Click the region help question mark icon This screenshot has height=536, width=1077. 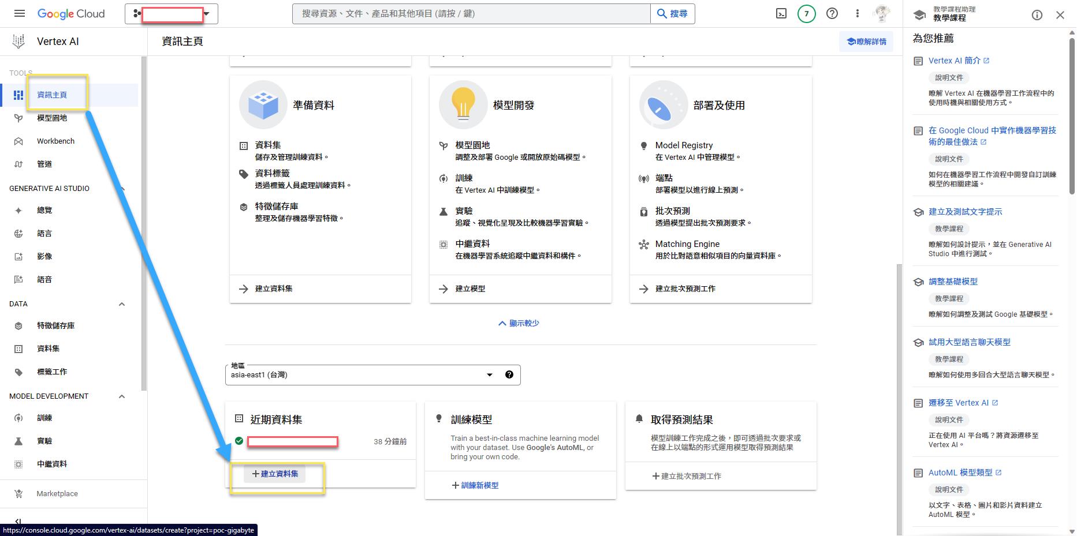click(x=509, y=374)
